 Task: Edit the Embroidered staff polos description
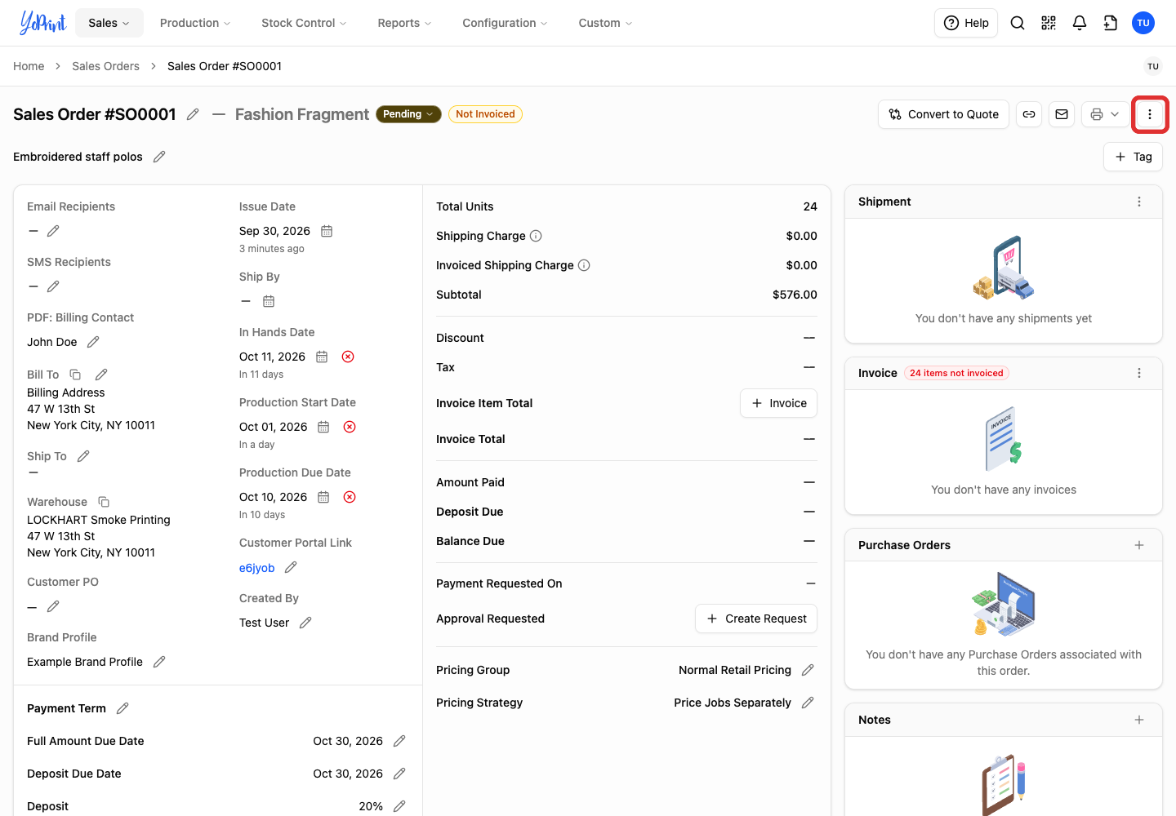coord(159,157)
